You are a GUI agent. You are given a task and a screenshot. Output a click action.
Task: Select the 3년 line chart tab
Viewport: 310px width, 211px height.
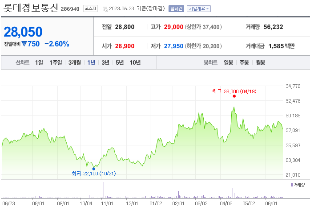pyautogui.click(x=105, y=62)
